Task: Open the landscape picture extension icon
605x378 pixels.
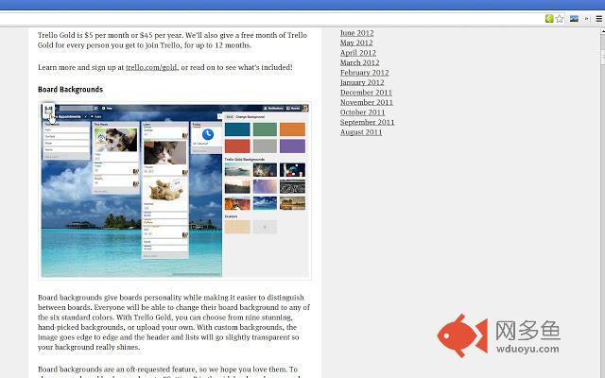Action: point(574,19)
